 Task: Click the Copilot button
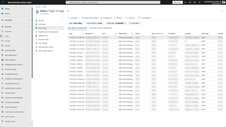(x=177, y=2)
